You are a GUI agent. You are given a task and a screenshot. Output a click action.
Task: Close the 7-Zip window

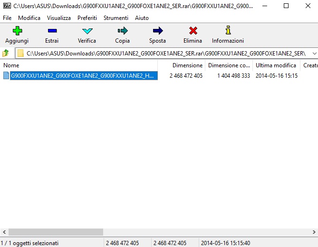point(308,6)
